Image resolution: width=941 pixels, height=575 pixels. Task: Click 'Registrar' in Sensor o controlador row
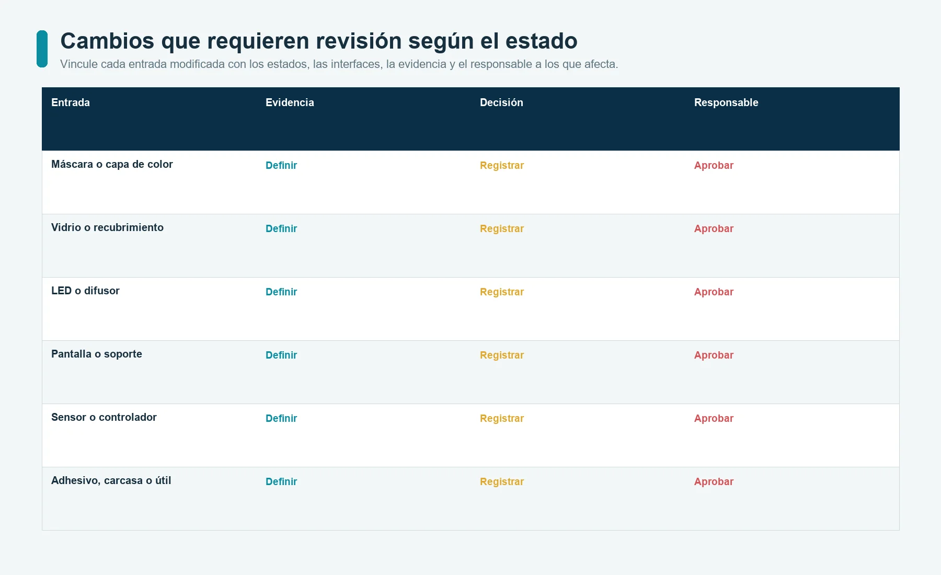[x=502, y=418]
